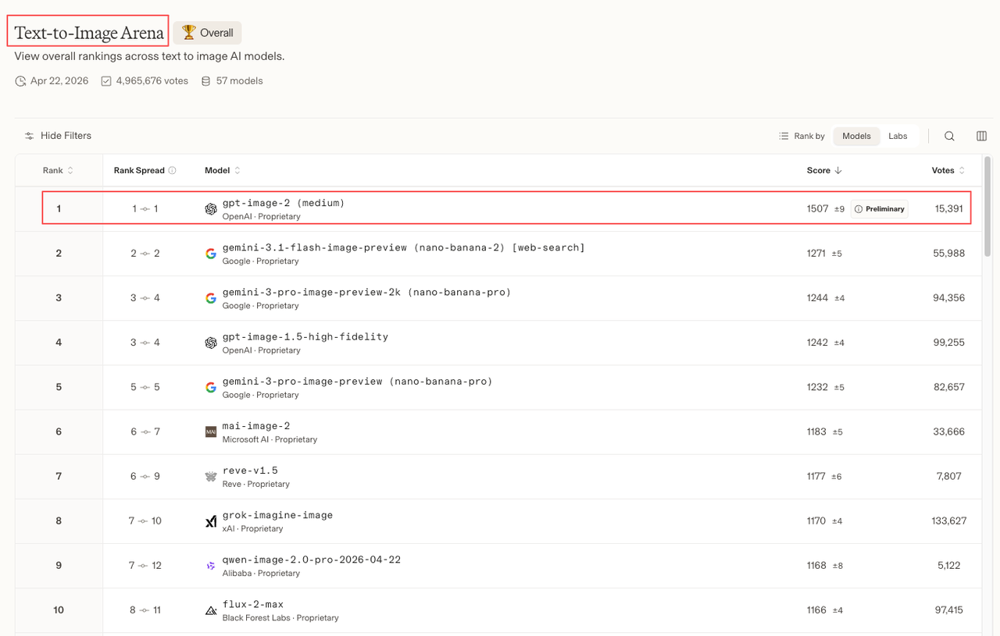
Task: Click the score 1166 cell
Action: pos(816,610)
